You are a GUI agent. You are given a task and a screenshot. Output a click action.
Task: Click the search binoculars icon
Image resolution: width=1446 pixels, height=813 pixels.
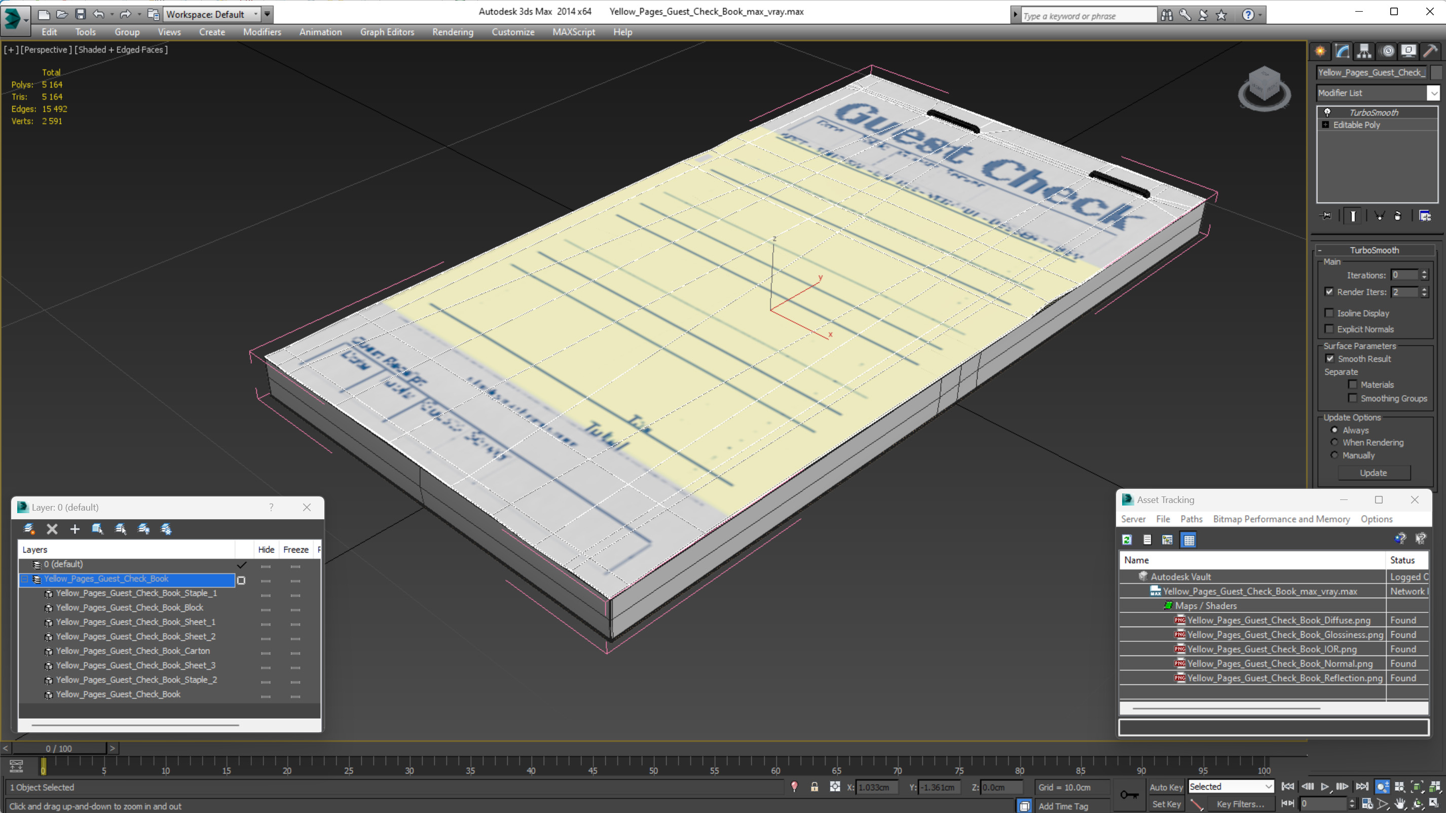point(1166,15)
